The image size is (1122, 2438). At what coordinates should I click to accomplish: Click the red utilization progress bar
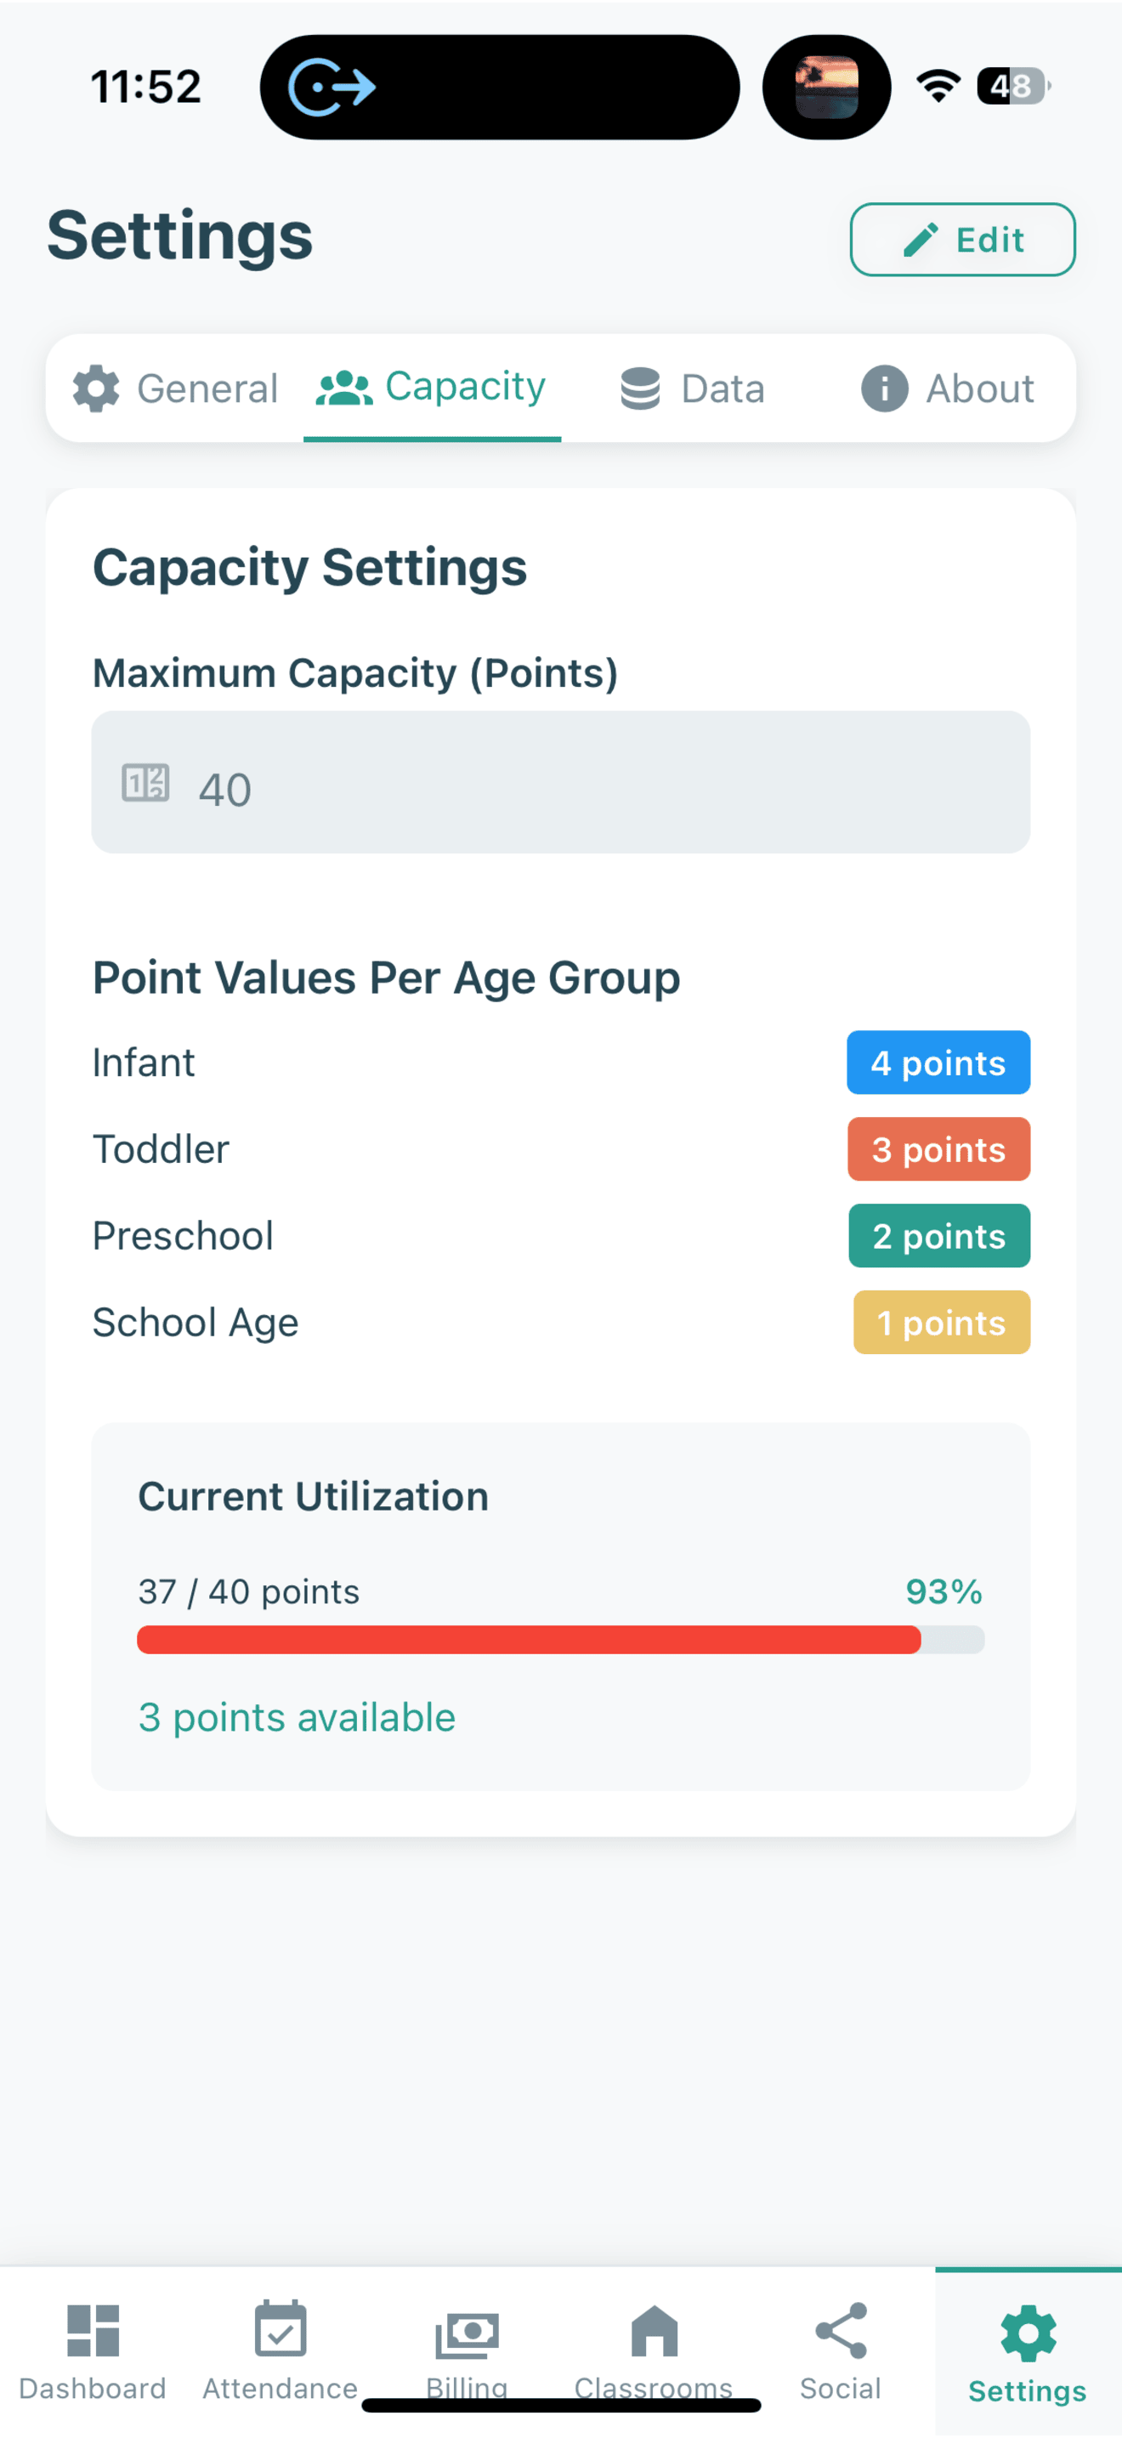[x=560, y=1640]
